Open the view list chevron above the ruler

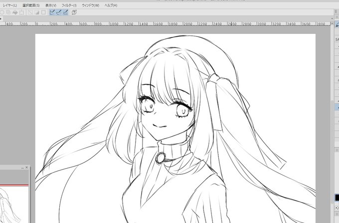(x=333, y=18)
